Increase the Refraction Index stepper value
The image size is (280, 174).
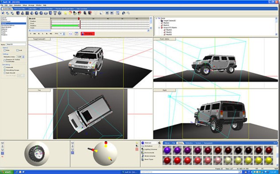coord(23,56)
